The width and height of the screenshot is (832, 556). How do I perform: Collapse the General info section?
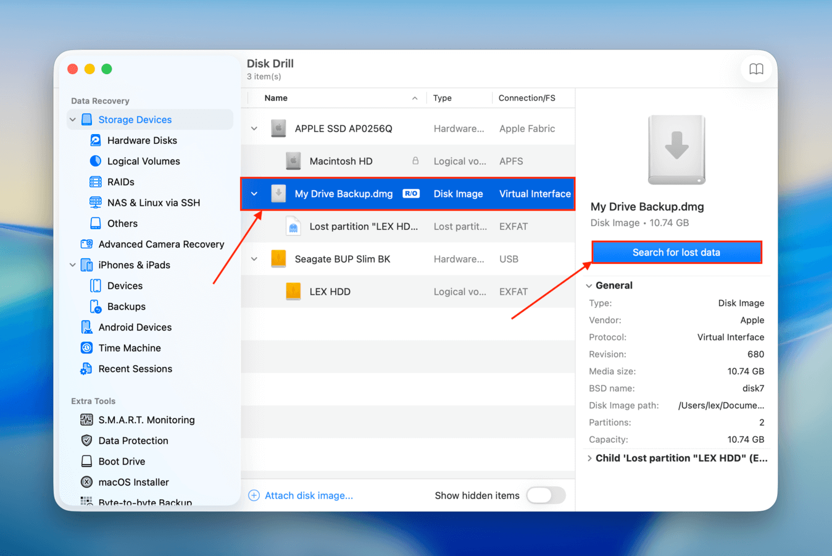[589, 285]
